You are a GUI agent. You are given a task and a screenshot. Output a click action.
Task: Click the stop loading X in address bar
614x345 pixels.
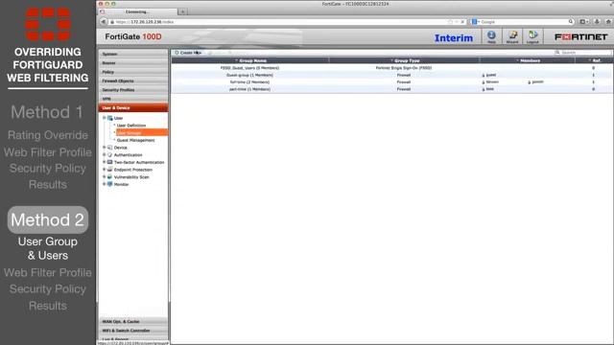pyautogui.click(x=462, y=22)
